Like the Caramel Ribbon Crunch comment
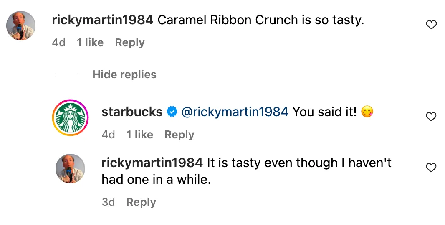The width and height of the screenshot is (445, 225). click(x=431, y=25)
